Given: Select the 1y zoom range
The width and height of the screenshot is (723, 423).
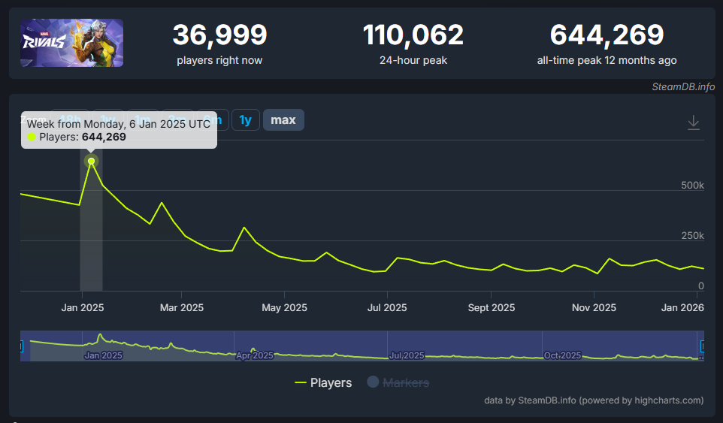Looking at the screenshot, I should click(246, 120).
